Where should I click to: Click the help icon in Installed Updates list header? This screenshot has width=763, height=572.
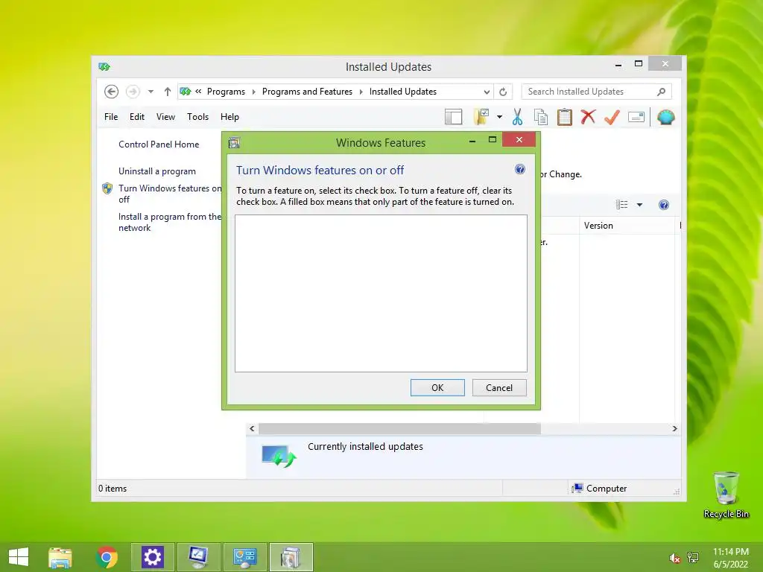pos(664,205)
